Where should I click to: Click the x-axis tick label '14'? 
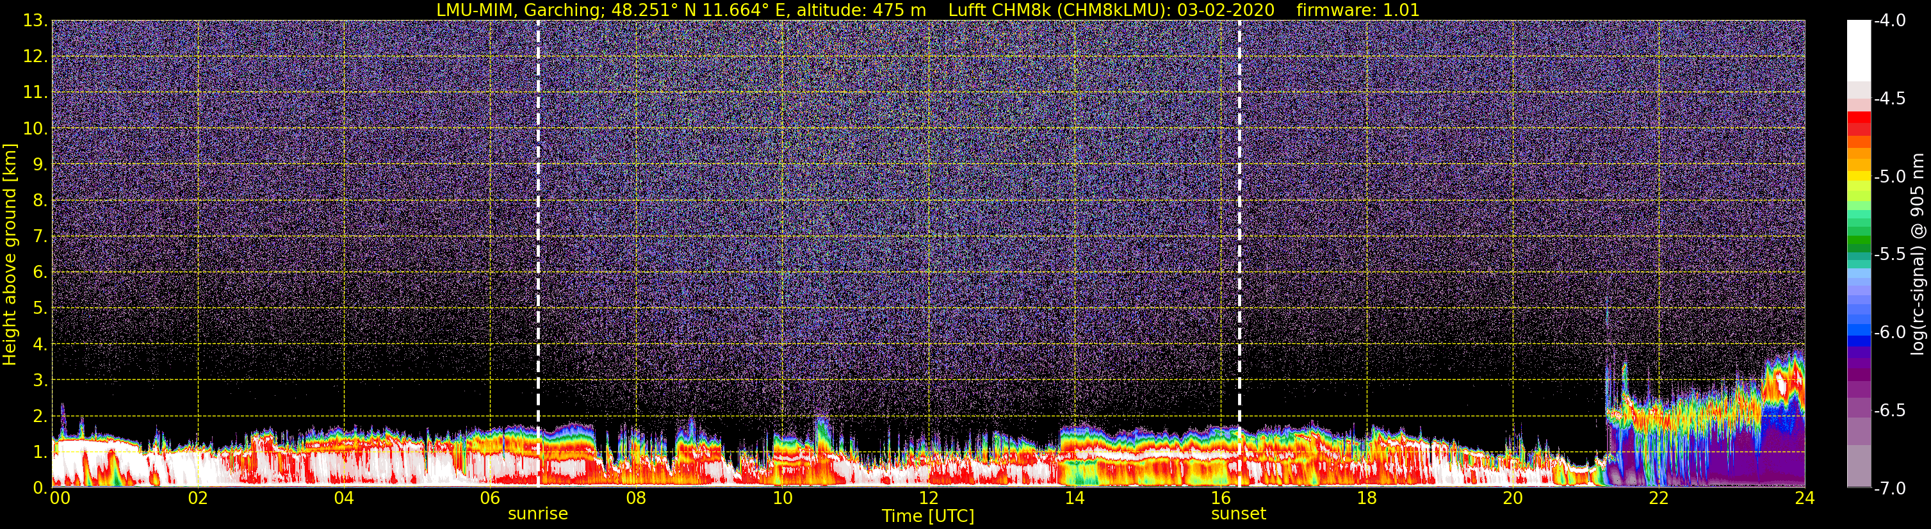(1074, 499)
